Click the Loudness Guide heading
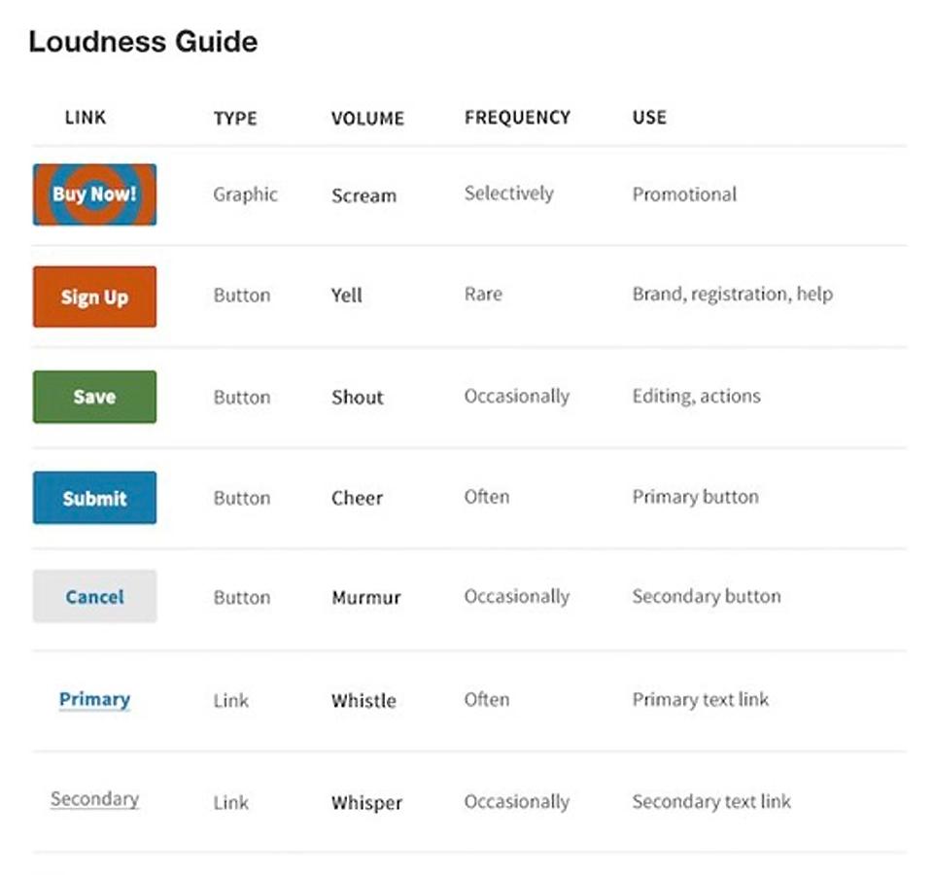933x875 pixels. (x=143, y=42)
